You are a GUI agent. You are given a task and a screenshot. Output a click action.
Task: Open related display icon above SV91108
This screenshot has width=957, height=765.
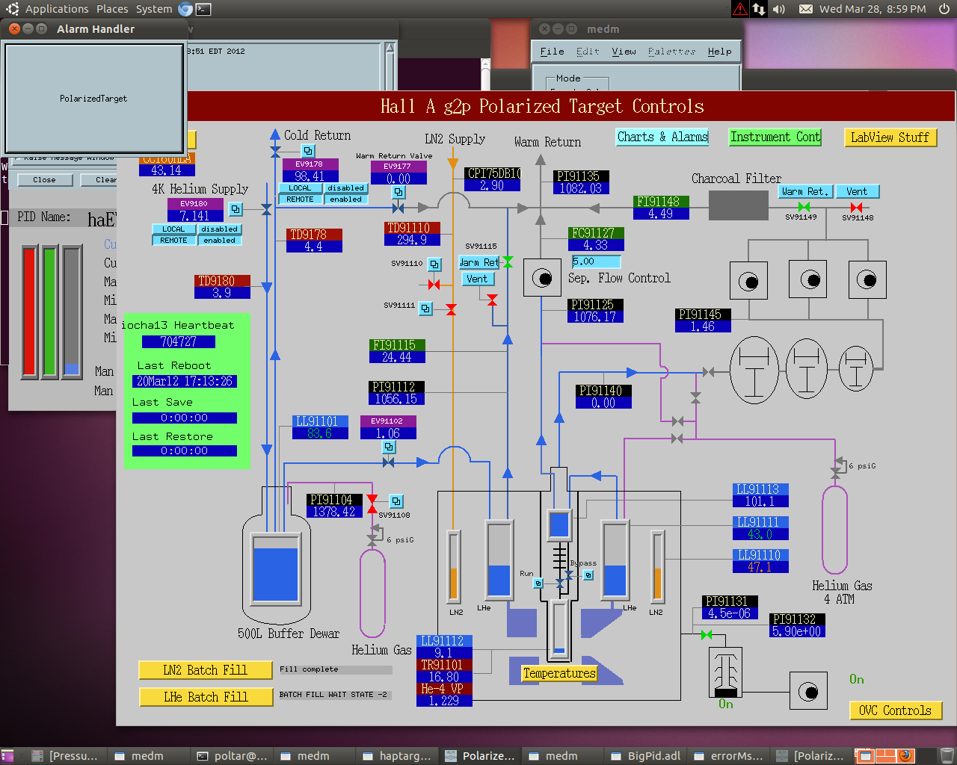pos(396,501)
